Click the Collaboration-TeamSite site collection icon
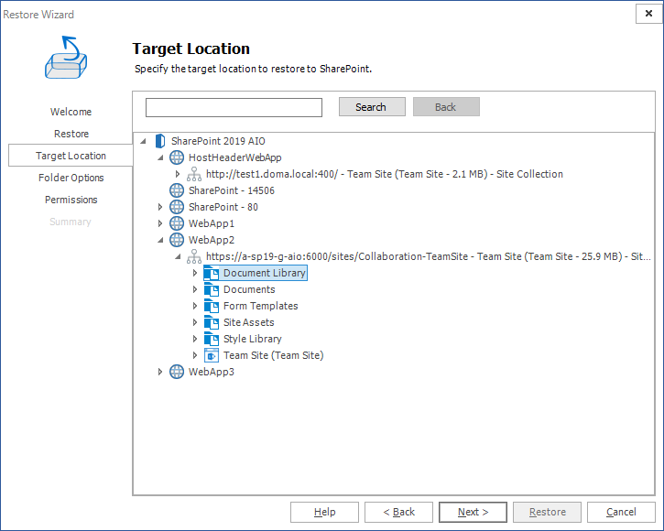This screenshot has height=531, width=664. (x=194, y=256)
